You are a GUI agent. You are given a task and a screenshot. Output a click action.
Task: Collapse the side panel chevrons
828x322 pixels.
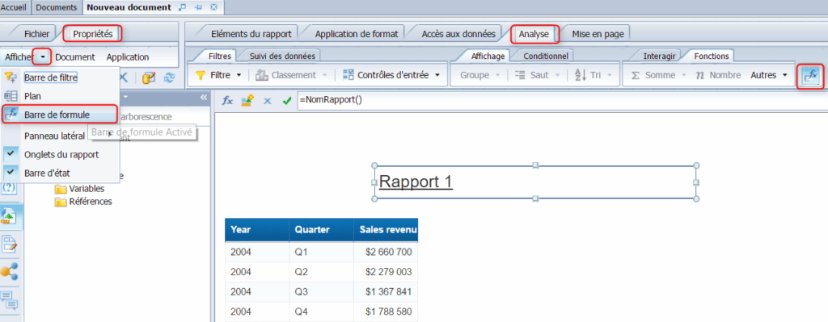click(x=204, y=98)
